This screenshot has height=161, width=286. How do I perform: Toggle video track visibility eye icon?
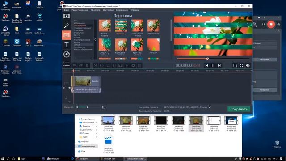tap(63, 88)
